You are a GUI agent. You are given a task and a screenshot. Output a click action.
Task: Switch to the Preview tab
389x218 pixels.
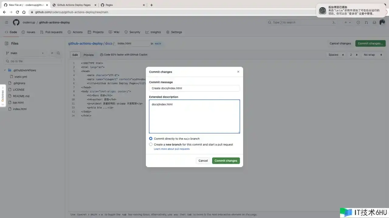(89, 55)
